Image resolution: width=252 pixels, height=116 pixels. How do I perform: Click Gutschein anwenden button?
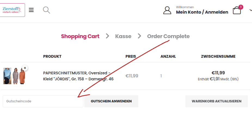click(x=111, y=101)
